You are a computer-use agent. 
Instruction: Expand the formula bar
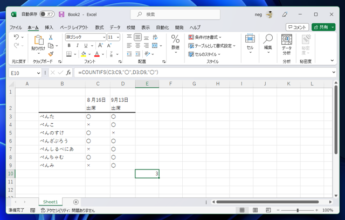pos(334,72)
